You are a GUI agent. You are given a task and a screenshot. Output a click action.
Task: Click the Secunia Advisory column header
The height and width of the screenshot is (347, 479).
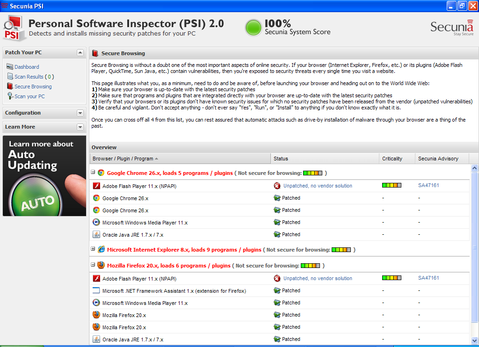tap(442, 159)
